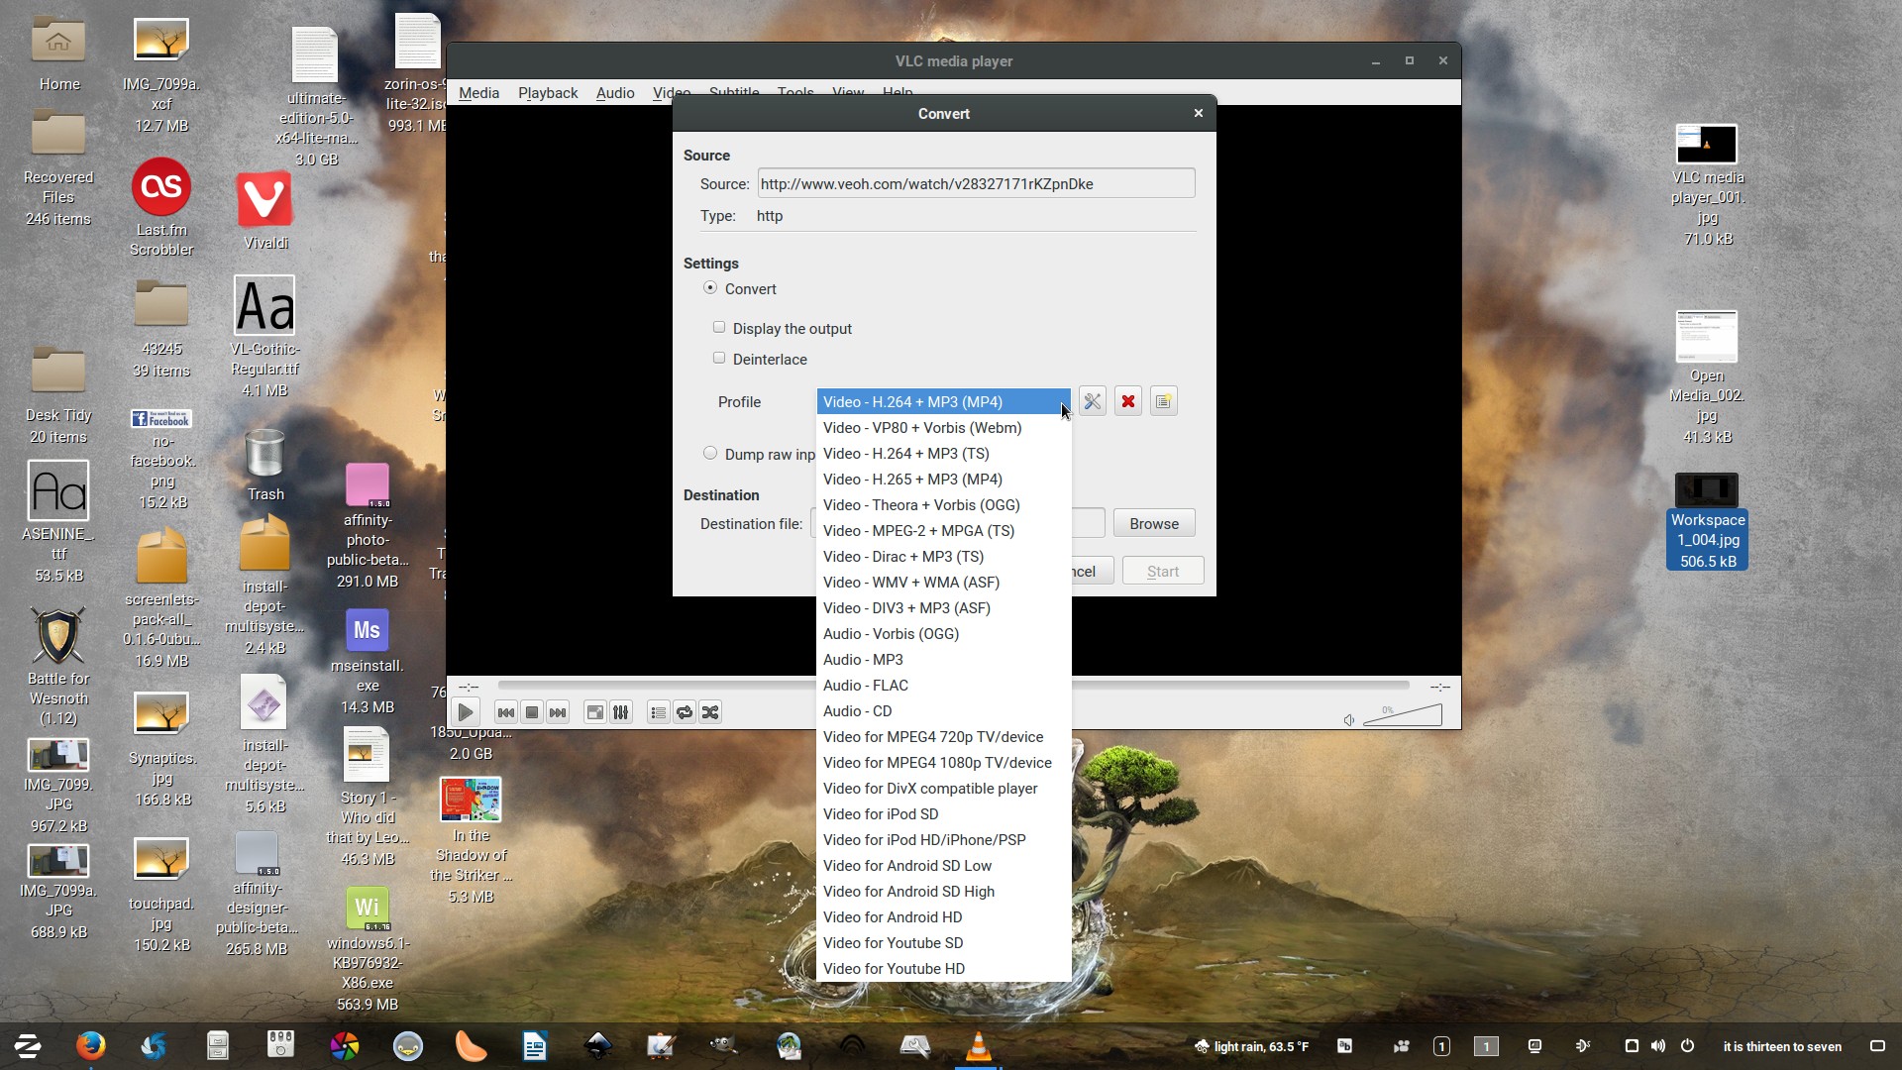Mute using the speaker icon
1902x1070 pixels.
[1348, 720]
